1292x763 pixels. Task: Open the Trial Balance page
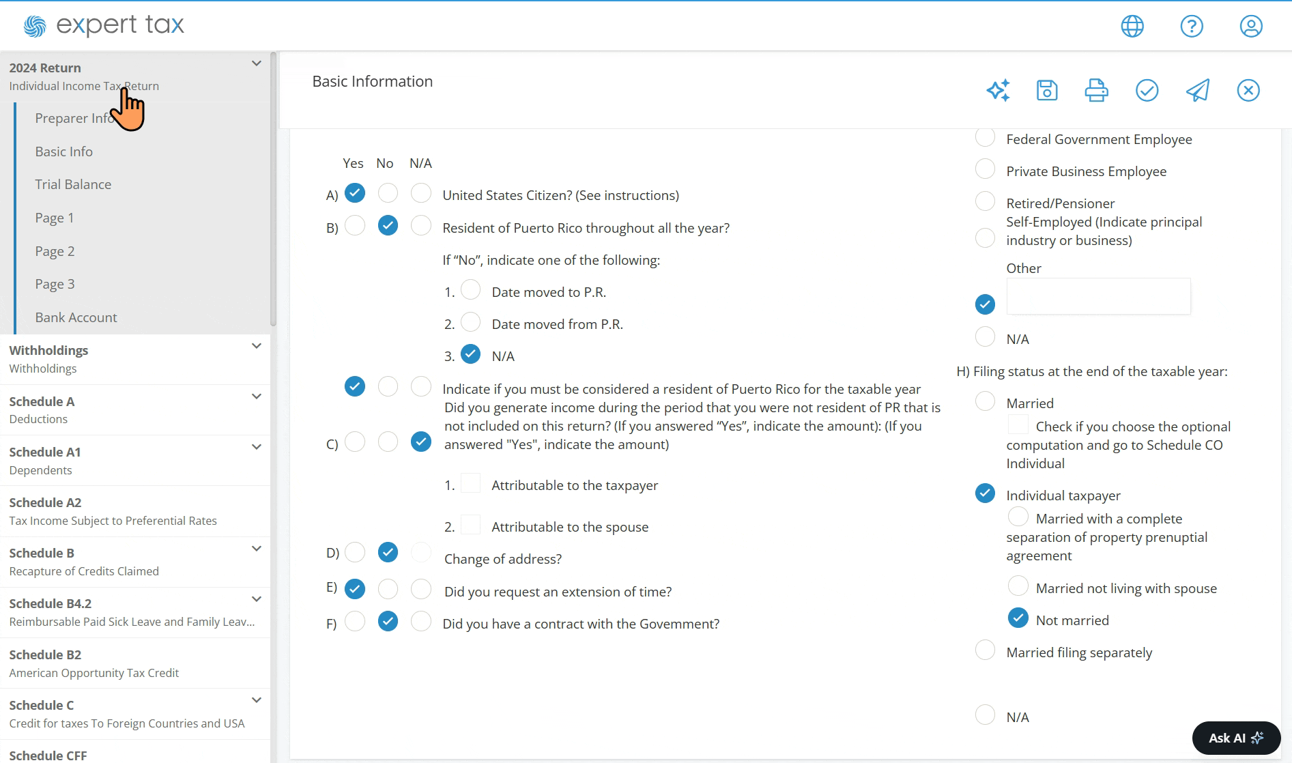[x=73, y=184]
